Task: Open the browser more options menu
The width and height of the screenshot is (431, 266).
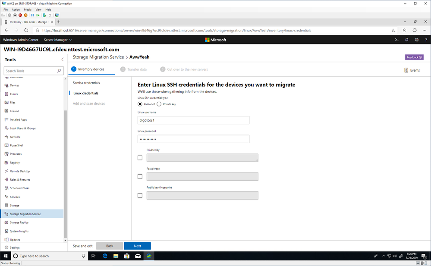Action: pyautogui.click(x=425, y=31)
